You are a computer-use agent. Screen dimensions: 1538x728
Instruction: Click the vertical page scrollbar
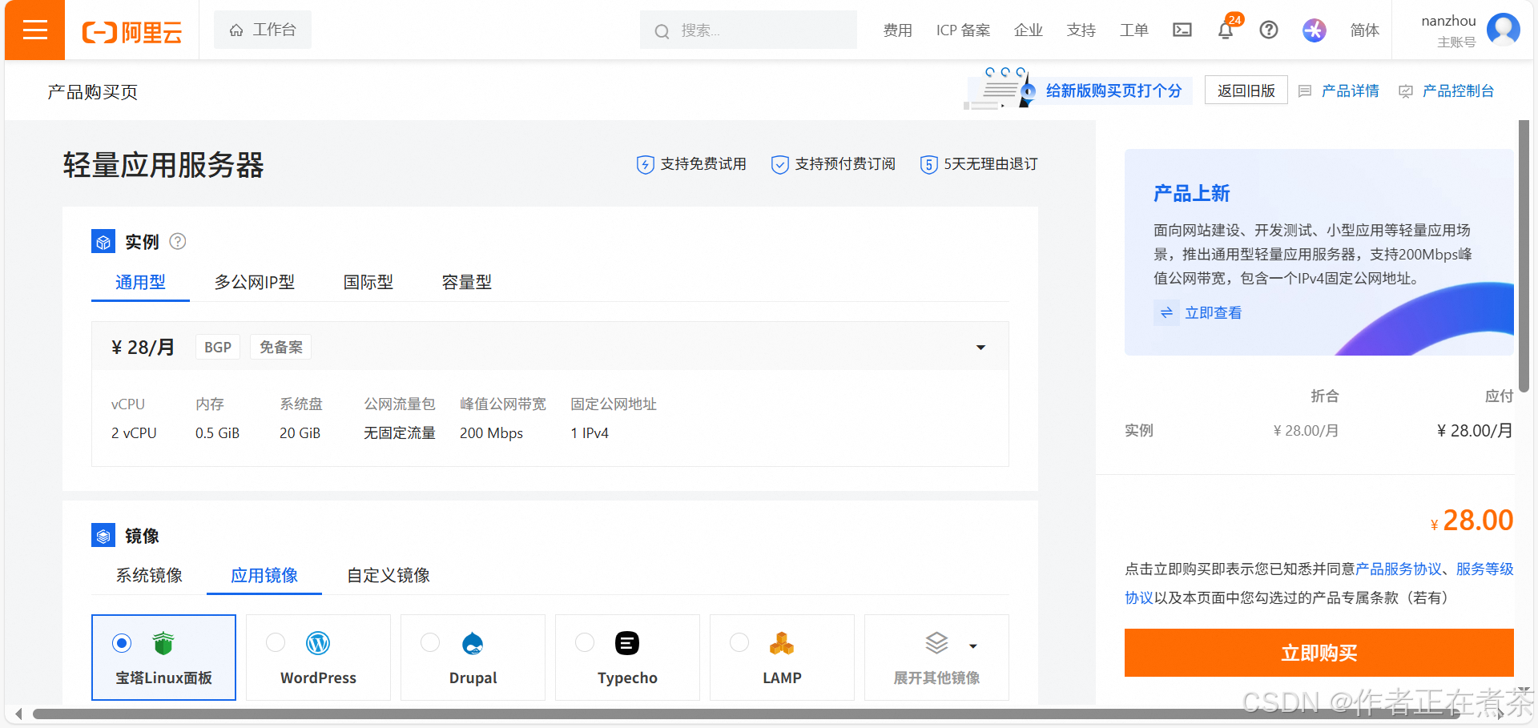(1524, 256)
